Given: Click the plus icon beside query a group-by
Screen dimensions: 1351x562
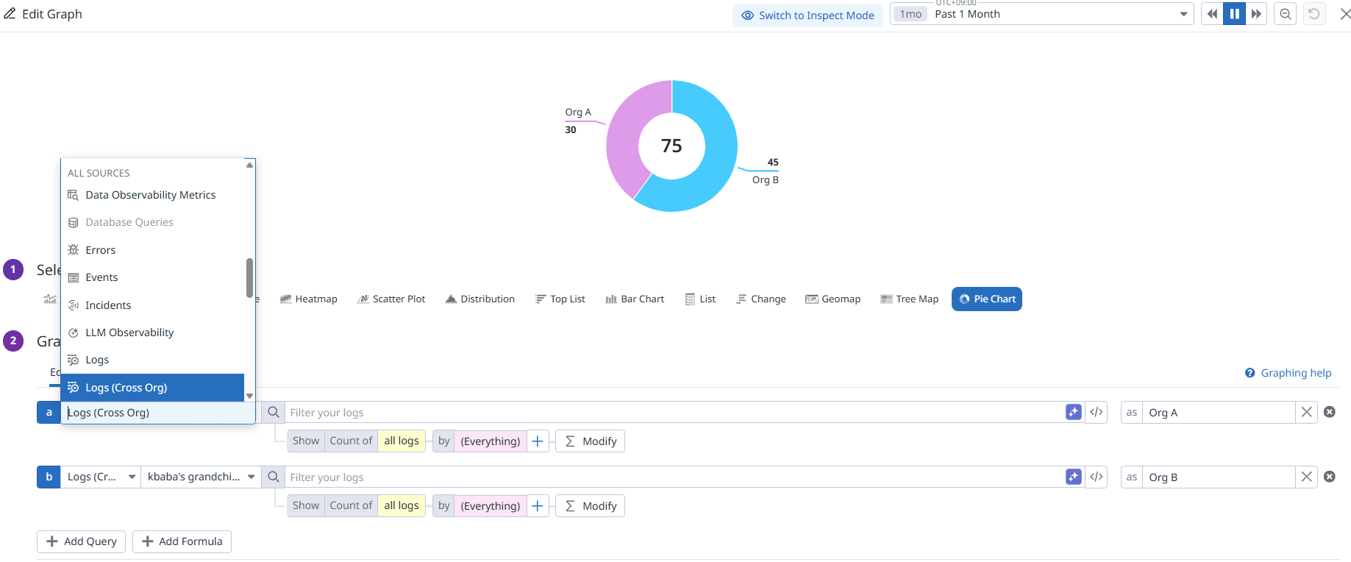Looking at the screenshot, I should pyautogui.click(x=538, y=441).
